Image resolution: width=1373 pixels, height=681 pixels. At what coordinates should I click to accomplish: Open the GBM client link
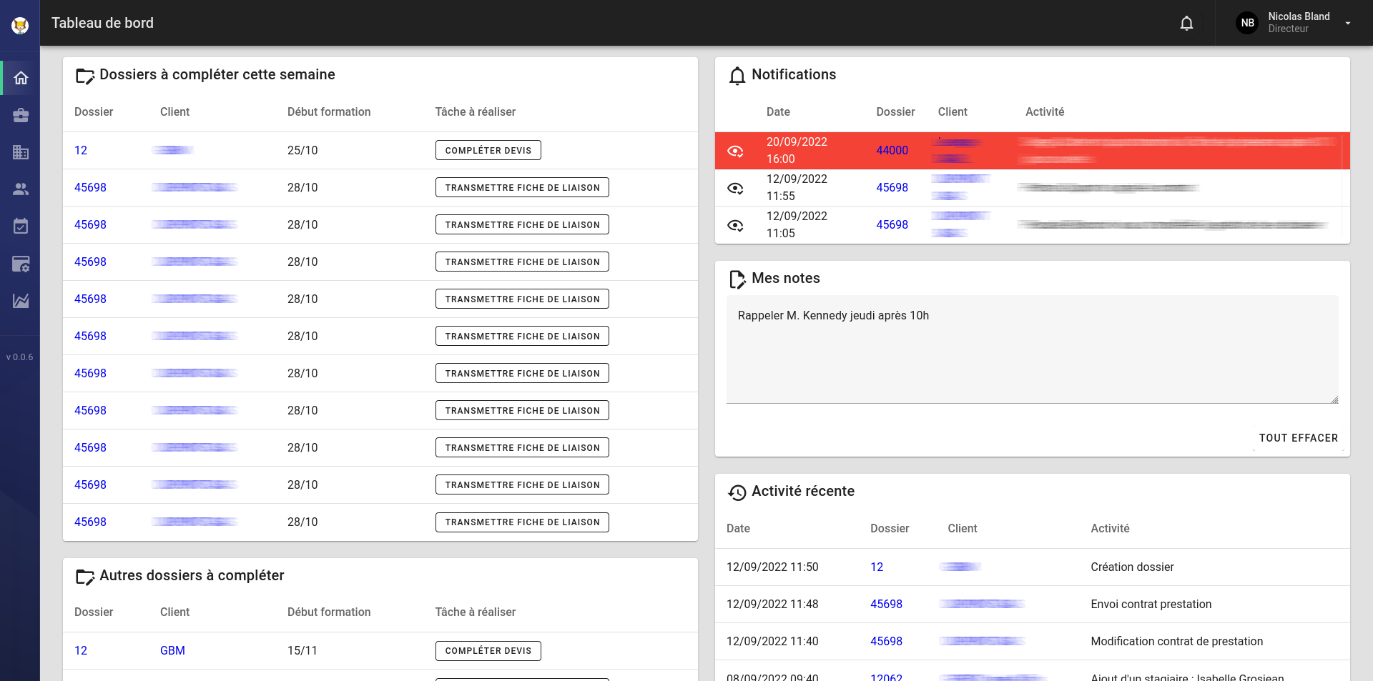(172, 650)
